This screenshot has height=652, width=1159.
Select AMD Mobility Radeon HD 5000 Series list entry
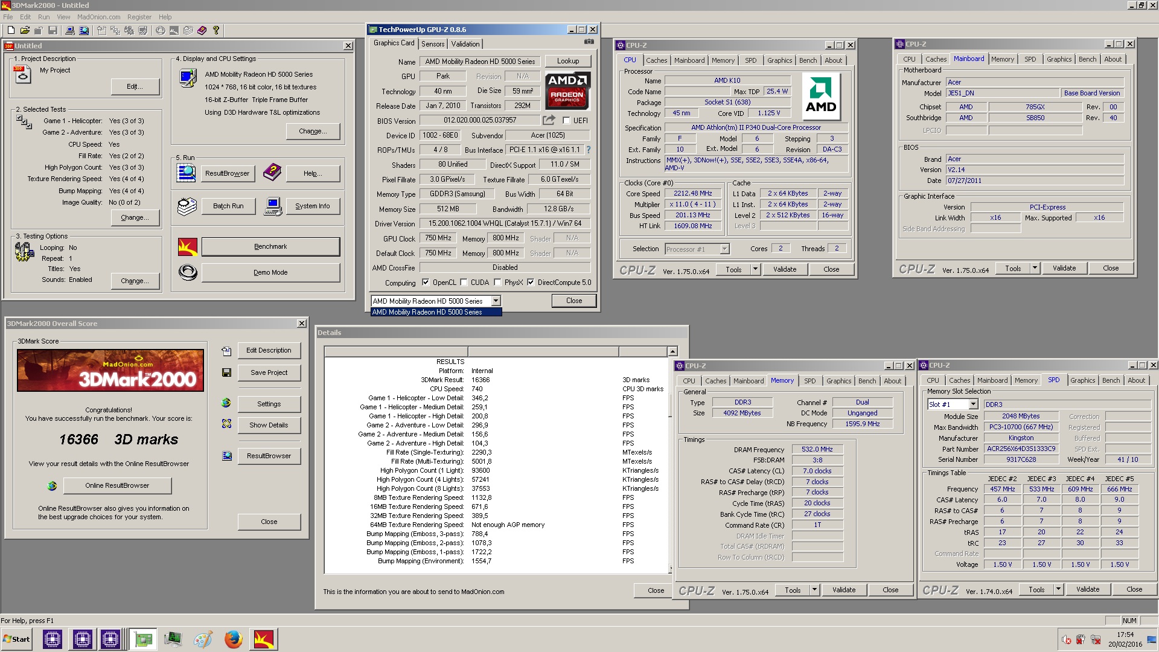436,312
